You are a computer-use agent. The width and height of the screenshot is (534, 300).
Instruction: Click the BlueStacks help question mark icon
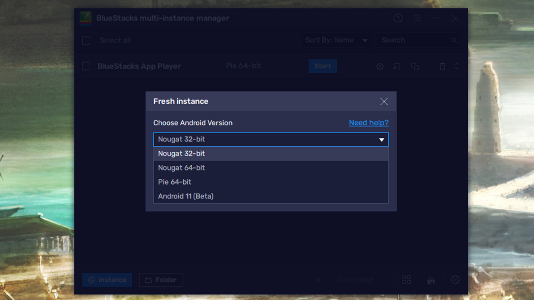point(398,18)
